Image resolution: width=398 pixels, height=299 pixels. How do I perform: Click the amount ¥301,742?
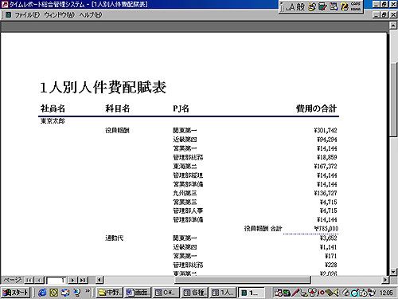pyautogui.click(x=326, y=131)
